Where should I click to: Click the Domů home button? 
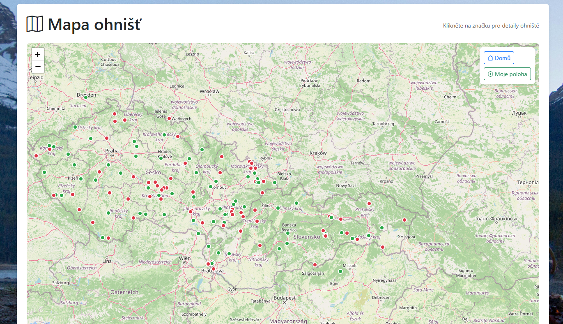point(499,58)
